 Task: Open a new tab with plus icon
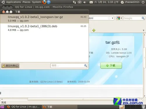(94, 30)
